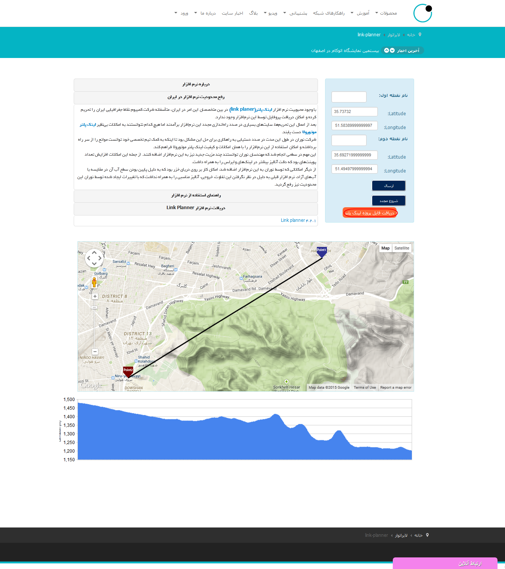Viewport: 505px width, 569px height.
Task: Open the ارتباط آنلاین chat bar
Action: point(445,563)
